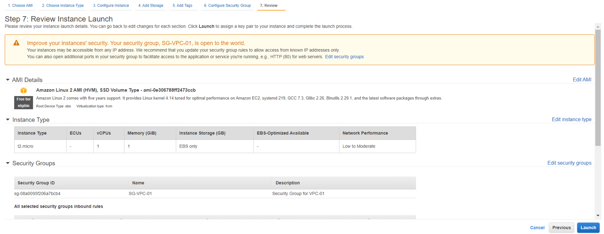This screenshot has width=604, height=234.
Task: Click the Free tier eligible badge
Action: pos(24,103)
